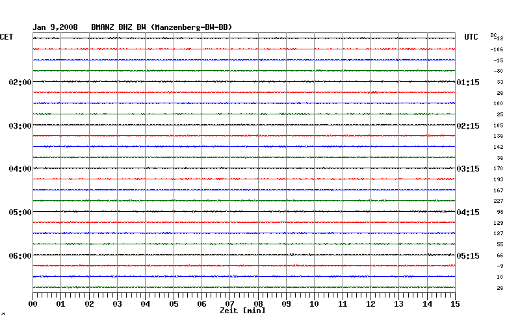This screenshot has width=507, height=321.
Task: Click the DC offset value '-80'
Action: point(499,71)
